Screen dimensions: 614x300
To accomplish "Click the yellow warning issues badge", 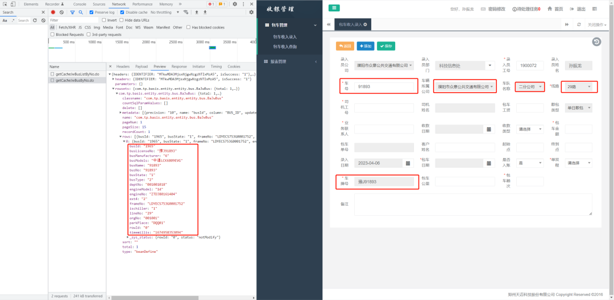I will (222, 4).
